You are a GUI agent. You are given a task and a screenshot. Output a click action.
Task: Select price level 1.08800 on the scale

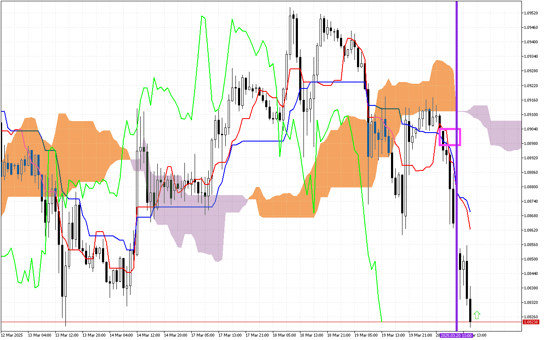click(x=532, y=187)
